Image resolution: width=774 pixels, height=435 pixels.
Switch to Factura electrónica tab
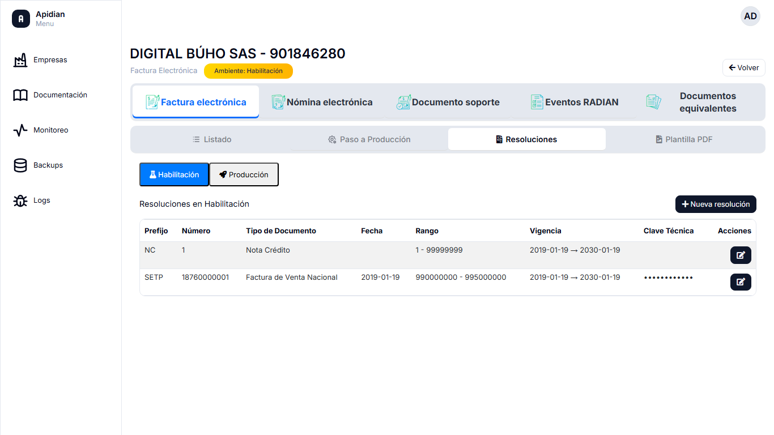[195, 102]
